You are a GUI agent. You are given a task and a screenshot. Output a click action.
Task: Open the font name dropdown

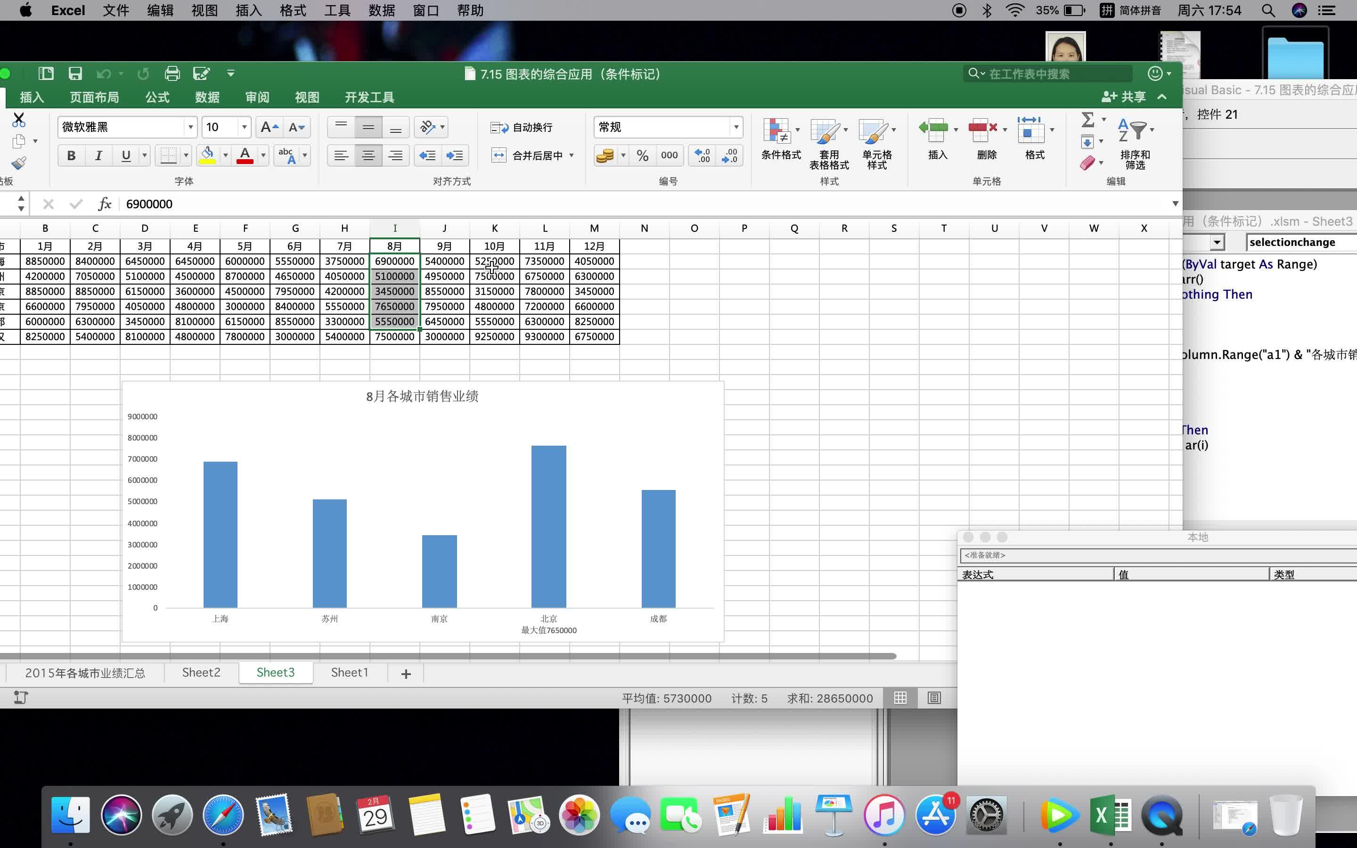pyautogui.click(x=191, y=127)
